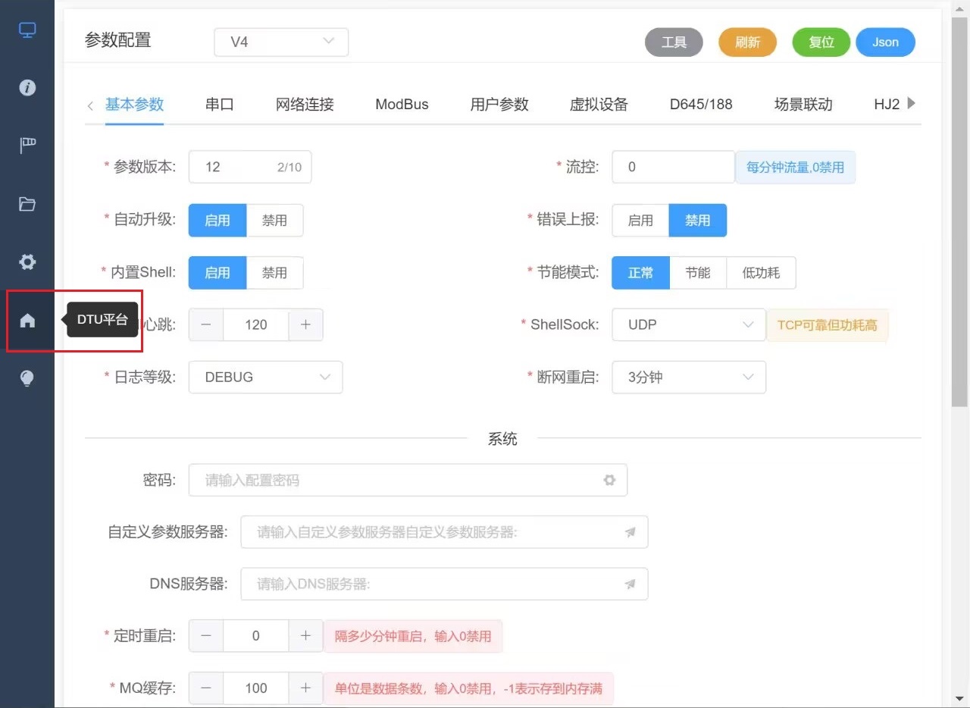Click the 参数版本 input field
This screenshot has height=708, width=970.
(250, 167)
